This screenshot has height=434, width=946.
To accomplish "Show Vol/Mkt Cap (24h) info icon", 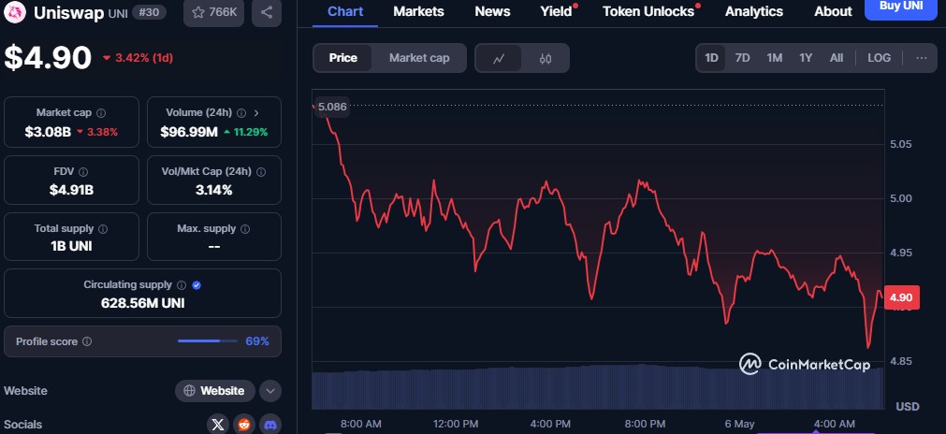I will point(261,172).
